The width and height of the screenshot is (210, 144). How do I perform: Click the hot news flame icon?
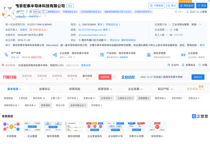[x=3, y=65]
